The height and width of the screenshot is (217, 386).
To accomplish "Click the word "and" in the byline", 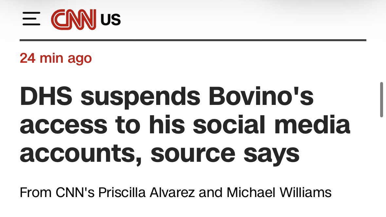I will coord(210,192).
